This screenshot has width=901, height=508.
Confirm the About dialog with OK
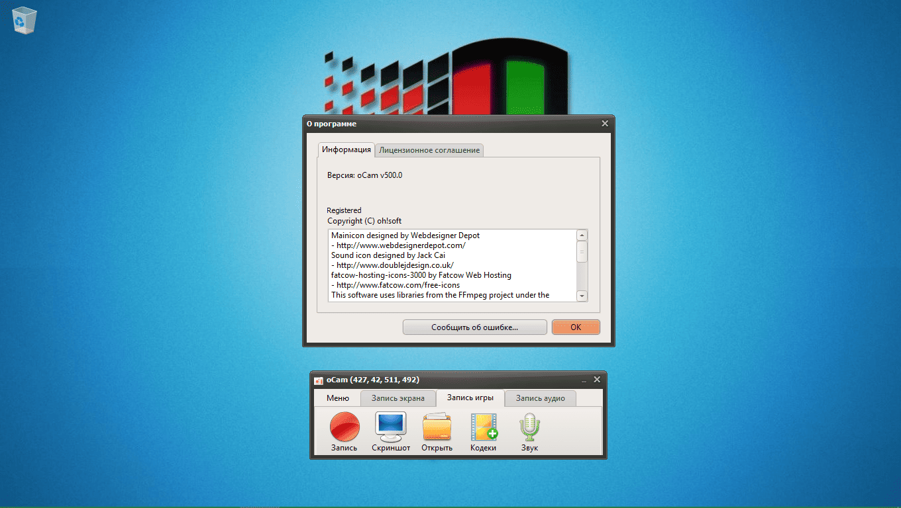click(x=576, y=327)
